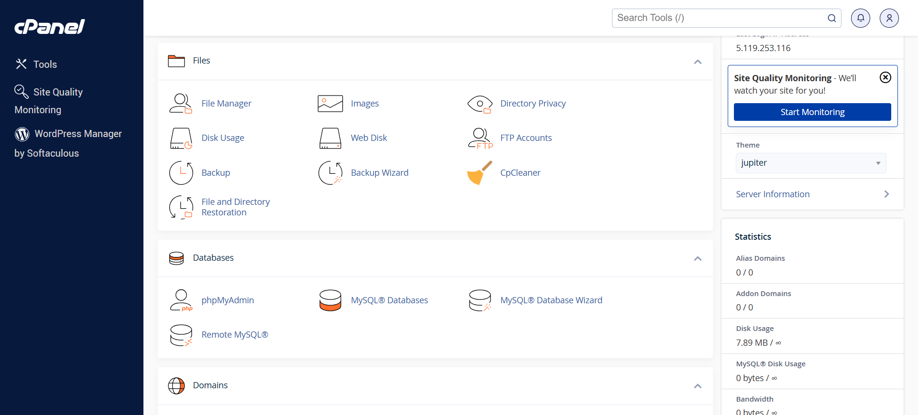Open the FTP Accounts link
This screenshot has width=918, height=415.
[526, 138]
